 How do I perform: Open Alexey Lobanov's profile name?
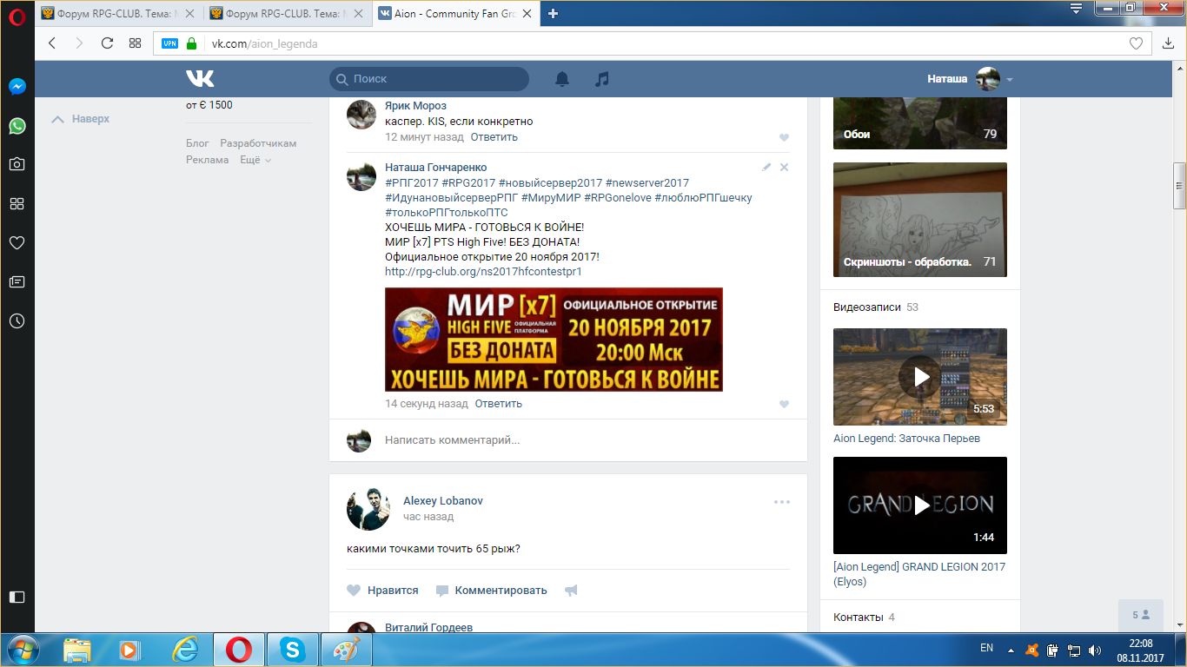click(x=443, y=501)
